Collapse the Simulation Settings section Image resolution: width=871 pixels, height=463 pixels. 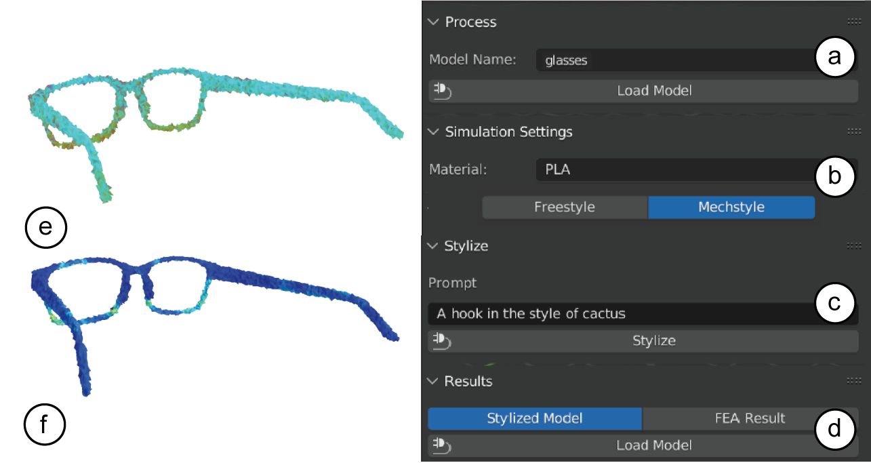[x=433, y=132]
